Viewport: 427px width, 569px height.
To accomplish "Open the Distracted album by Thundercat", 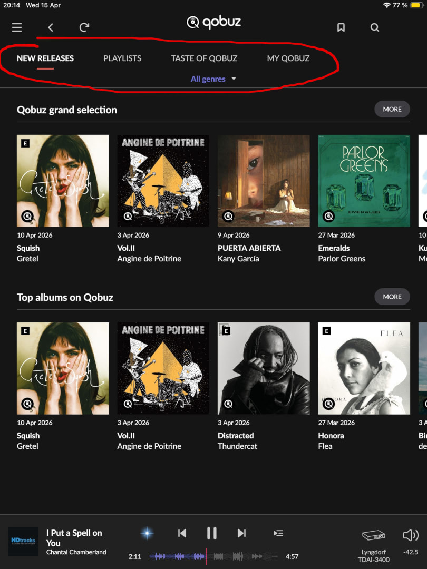I will (x=264, y=368).
